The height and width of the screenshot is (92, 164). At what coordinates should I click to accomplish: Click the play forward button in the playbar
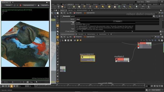tap(14, 86)
